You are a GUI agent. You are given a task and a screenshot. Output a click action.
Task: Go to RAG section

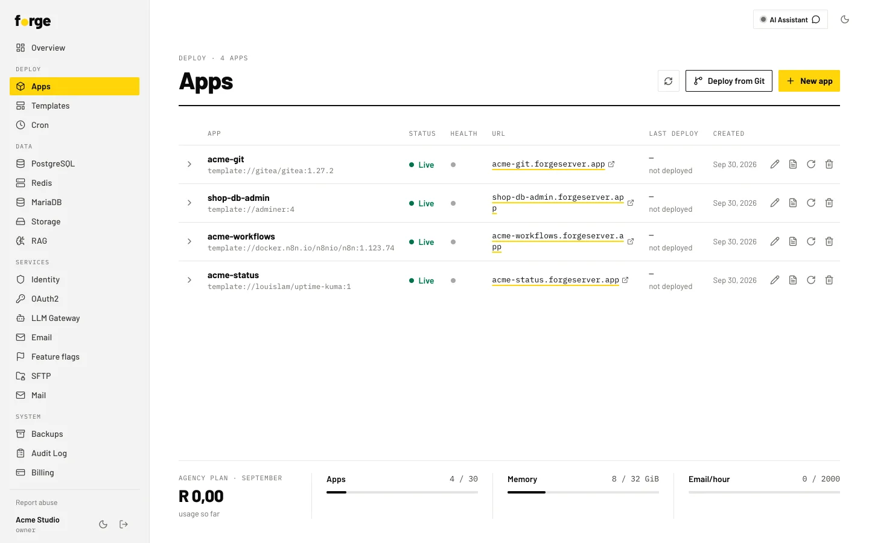point(75,241)
